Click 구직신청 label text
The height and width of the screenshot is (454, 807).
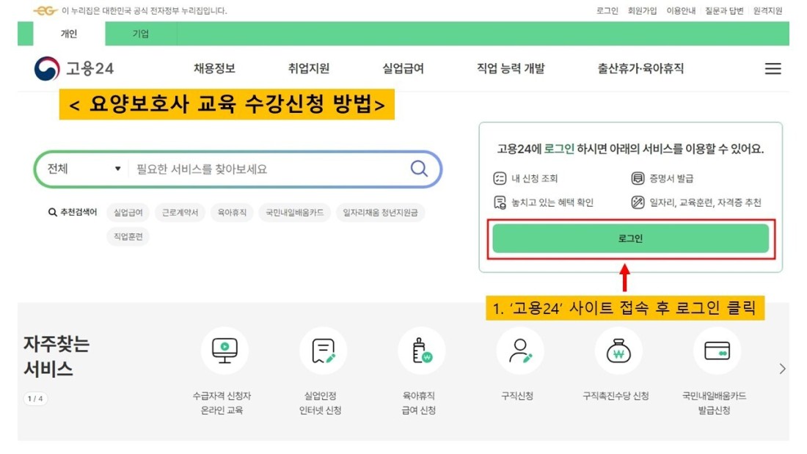tap(517, 396)
